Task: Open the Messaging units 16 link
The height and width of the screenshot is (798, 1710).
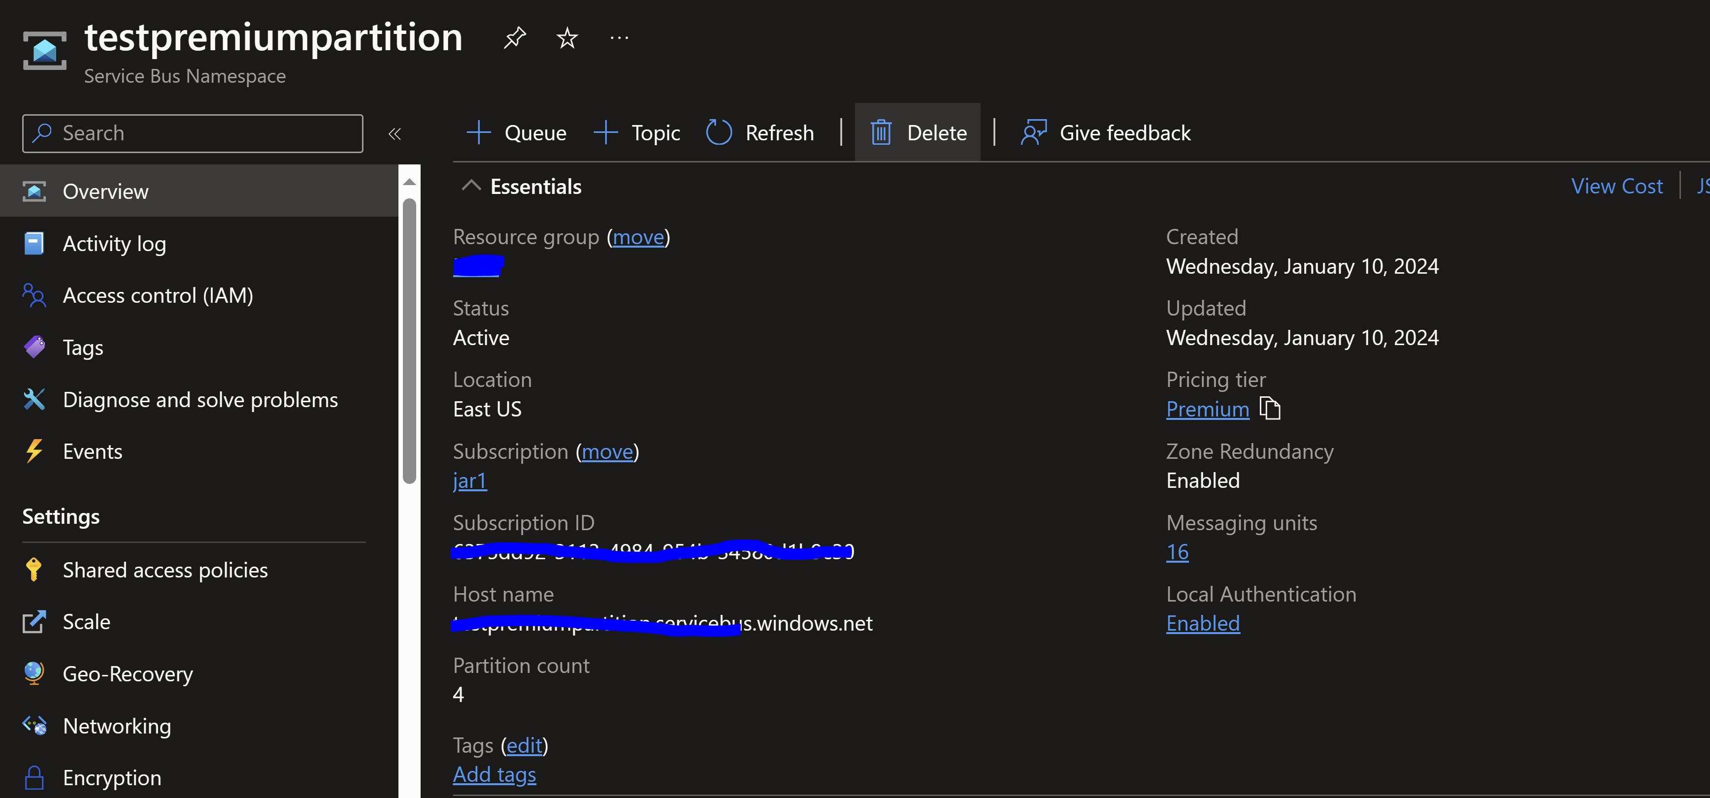Action: pos(1178,552)
